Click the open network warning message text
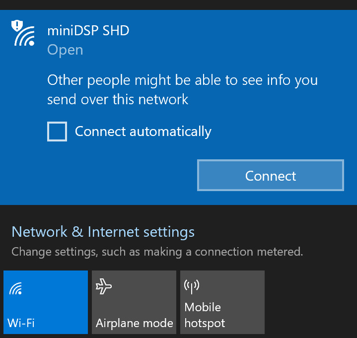 pos(182,90)
